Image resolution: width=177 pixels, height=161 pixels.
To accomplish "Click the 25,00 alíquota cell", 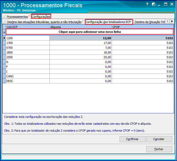I will coord(81,57).
